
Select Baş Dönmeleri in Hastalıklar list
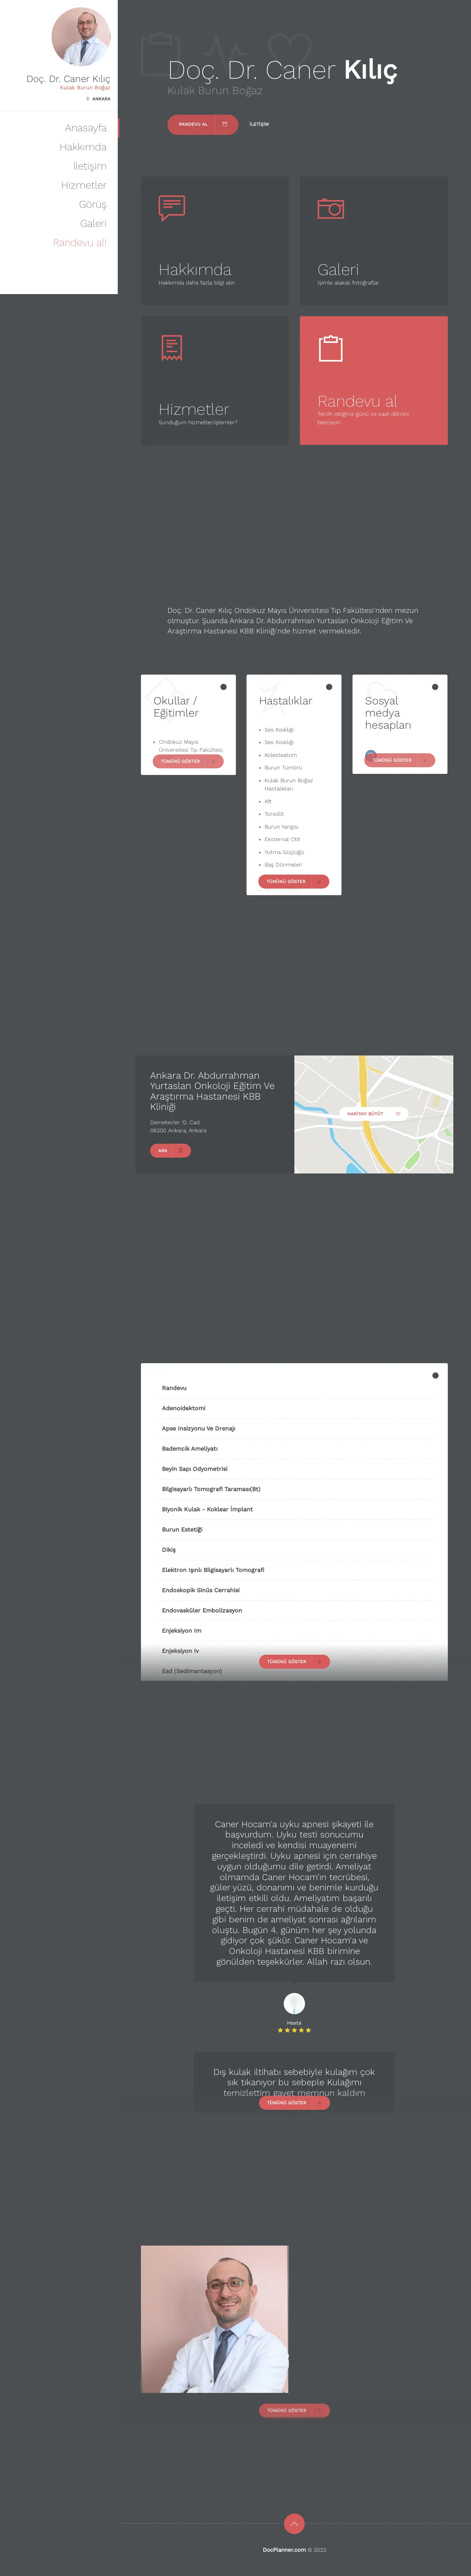coord(283,865)
